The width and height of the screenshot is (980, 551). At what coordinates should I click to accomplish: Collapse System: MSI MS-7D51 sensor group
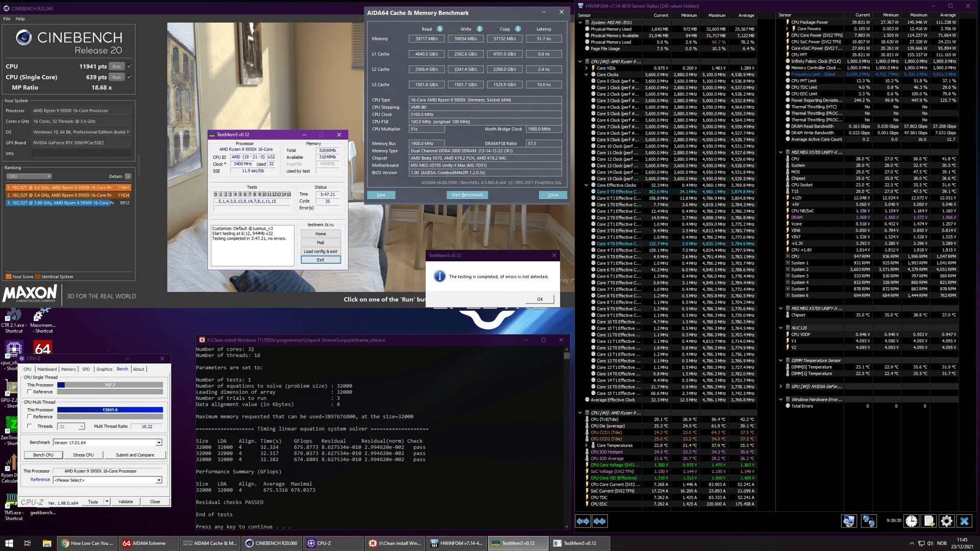pyautogui.click(x=580, y=22)
